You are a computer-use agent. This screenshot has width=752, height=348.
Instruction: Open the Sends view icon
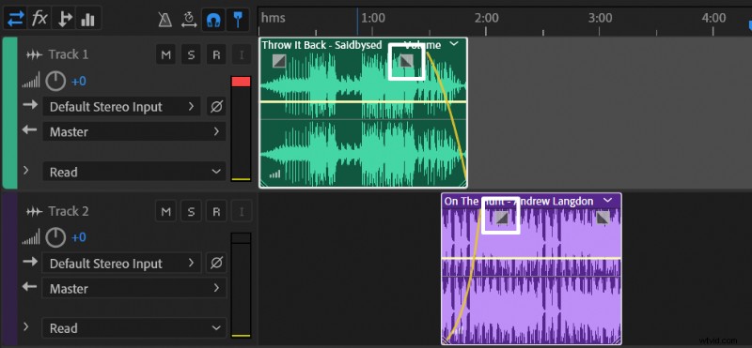(x=64, y=19)
